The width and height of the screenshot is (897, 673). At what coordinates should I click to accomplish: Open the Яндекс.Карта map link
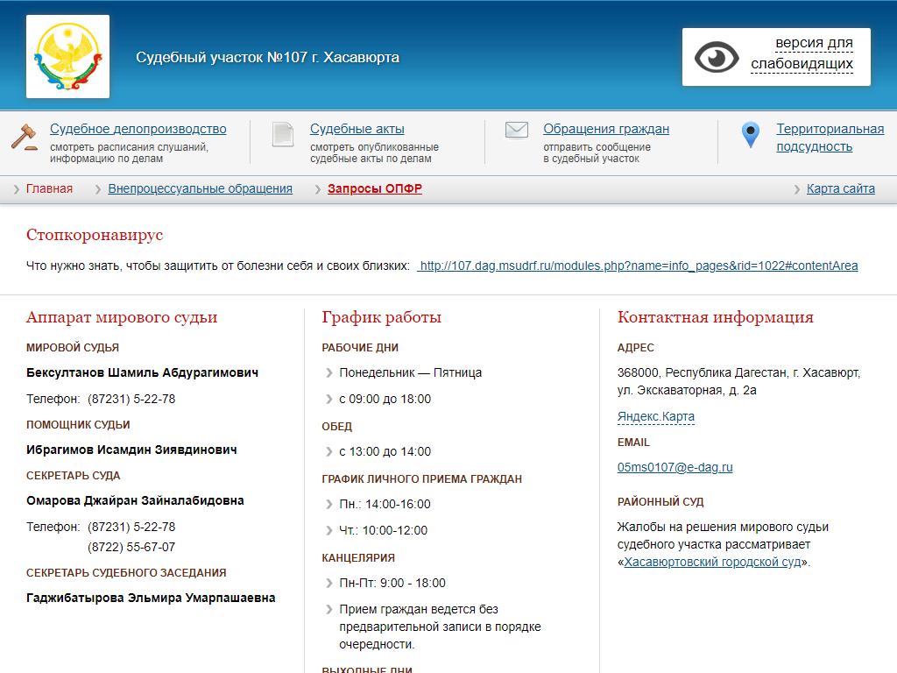[x=655, y=416]
